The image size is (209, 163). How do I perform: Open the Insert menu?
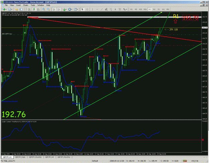tap(18, 5)
